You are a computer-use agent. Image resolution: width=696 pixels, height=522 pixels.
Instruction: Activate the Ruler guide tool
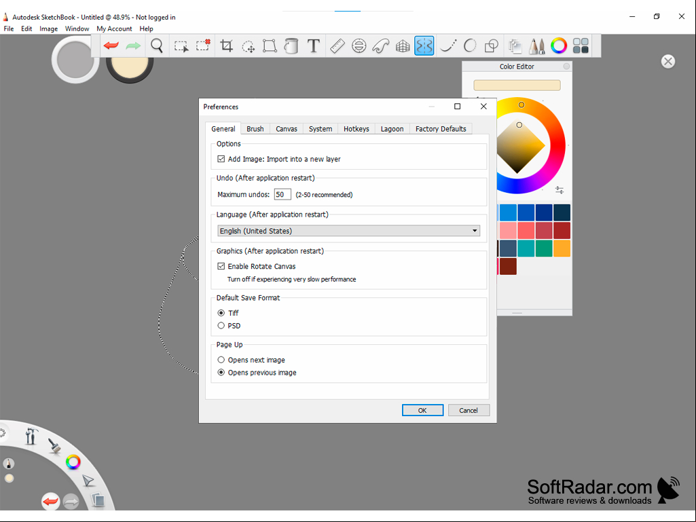point(337,45)
